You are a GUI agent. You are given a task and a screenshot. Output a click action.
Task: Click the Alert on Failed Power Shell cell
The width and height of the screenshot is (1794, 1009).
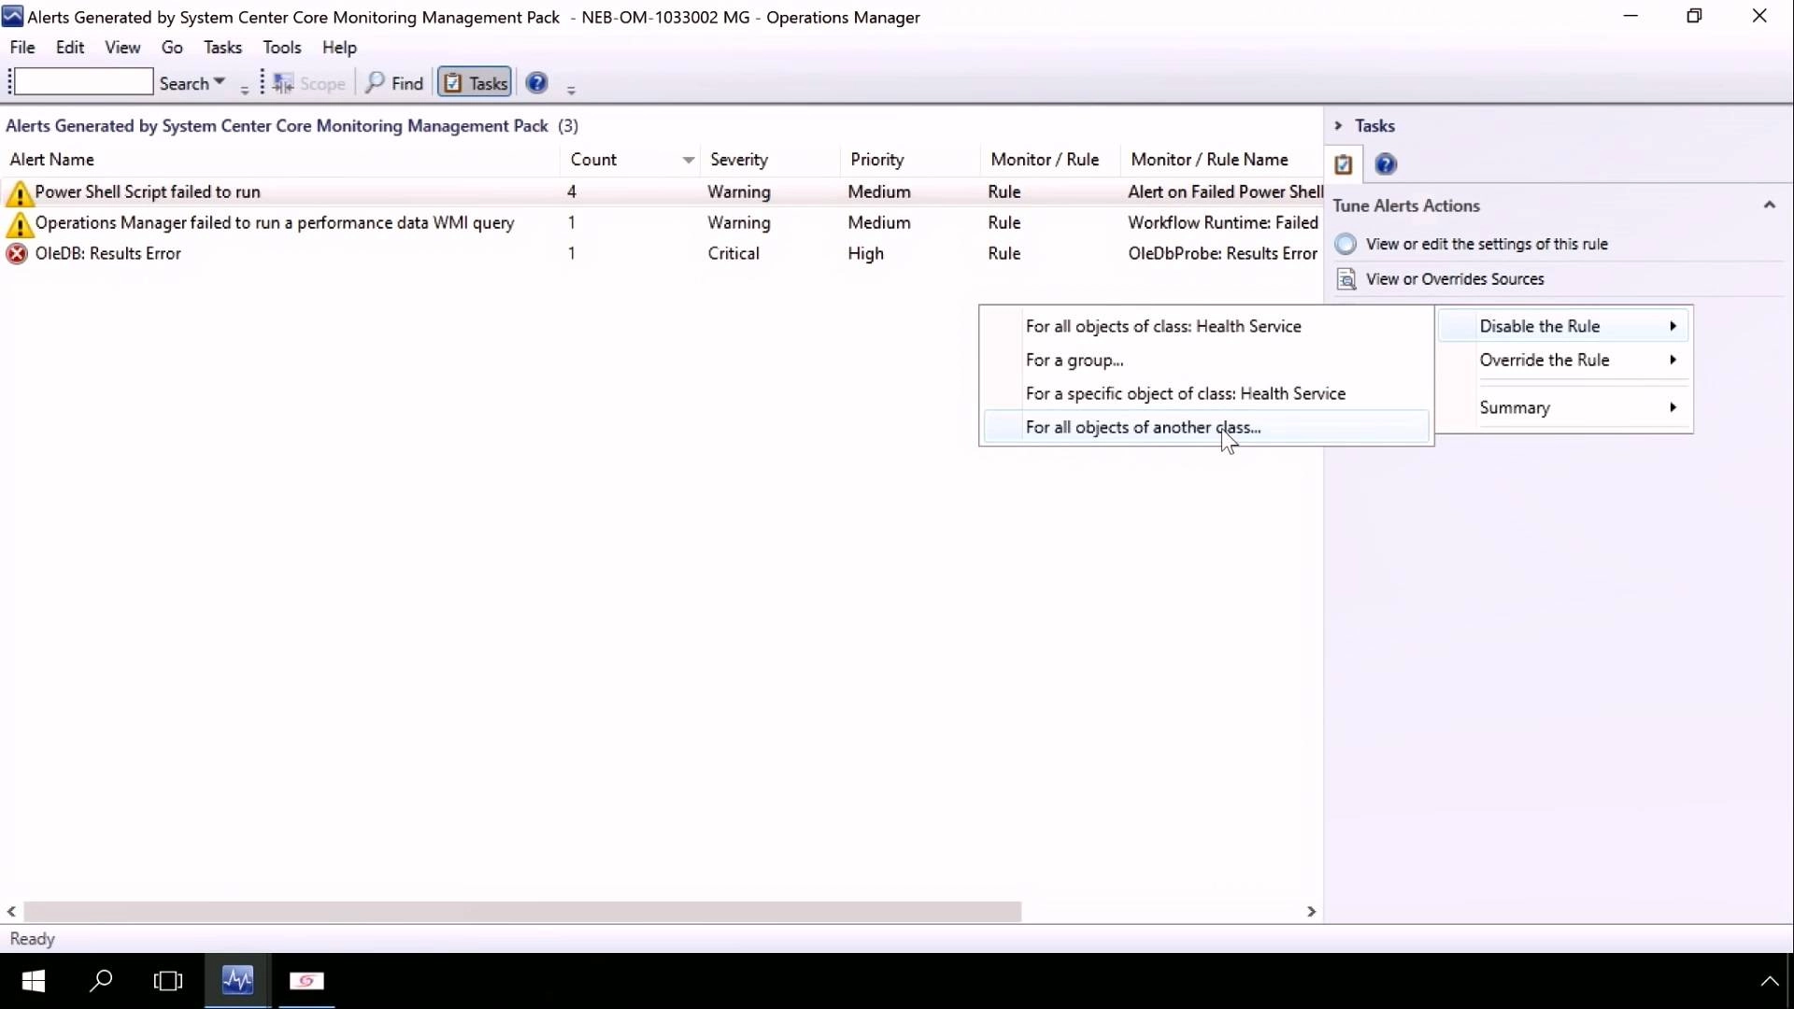1225,192
